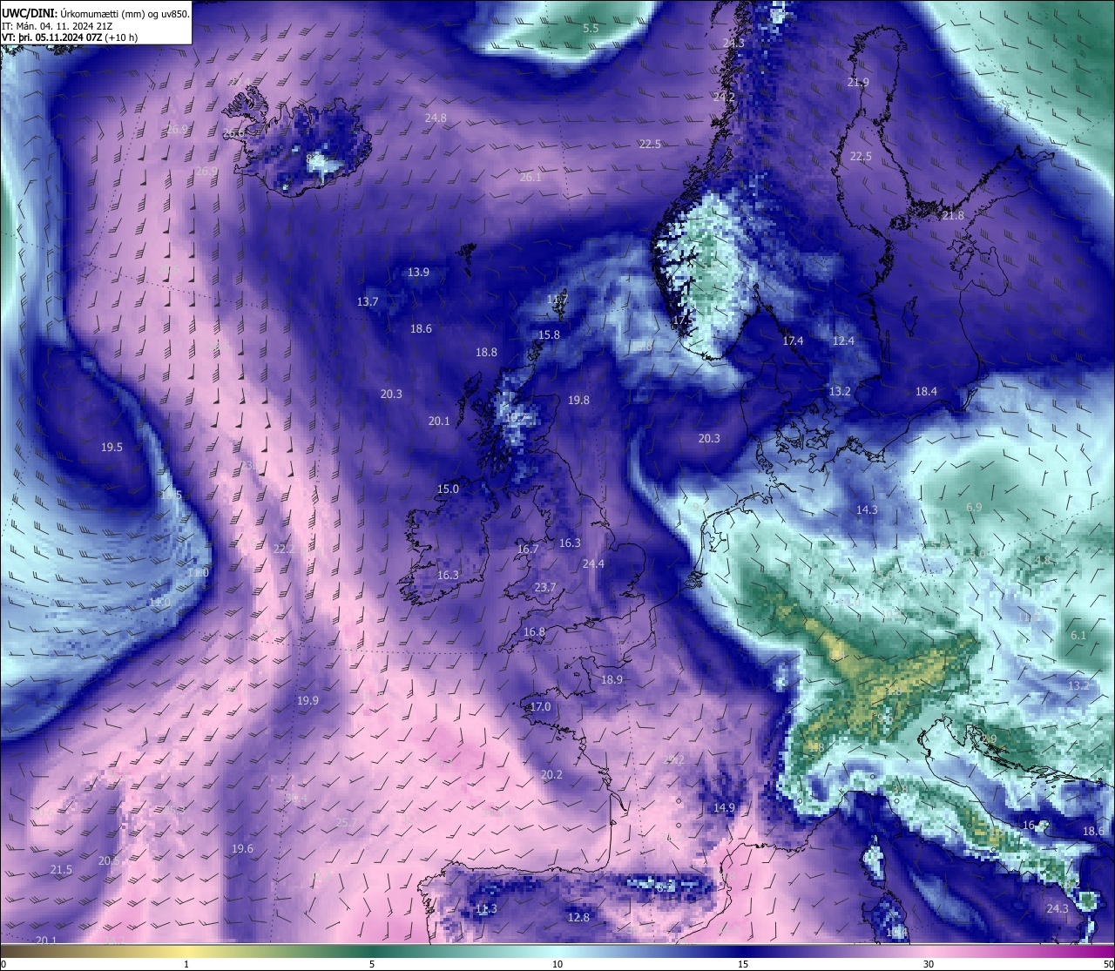Viewport: 1115px width, 971px height.
Task: Click the 15.8 value near Shetland
Action: [549, 335]
